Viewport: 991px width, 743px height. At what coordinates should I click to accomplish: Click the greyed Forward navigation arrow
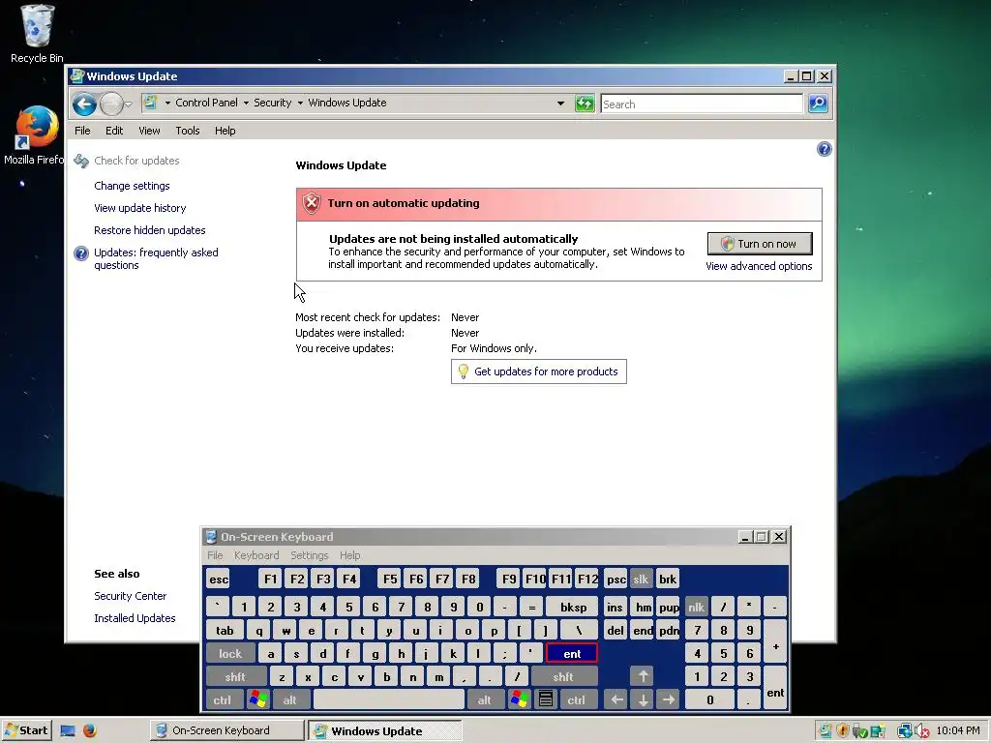(111, 104)
